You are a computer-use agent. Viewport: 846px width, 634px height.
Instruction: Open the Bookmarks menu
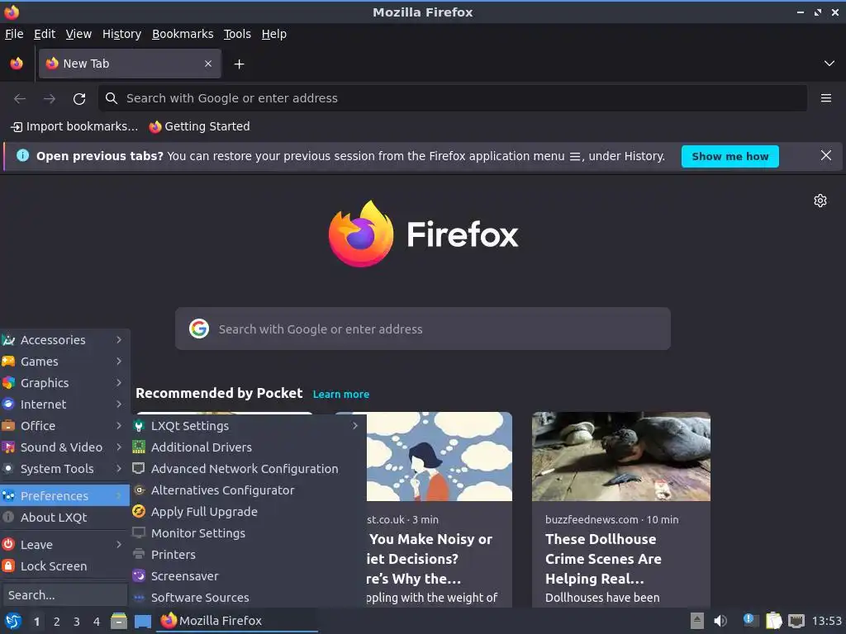(x=183, y=34)
